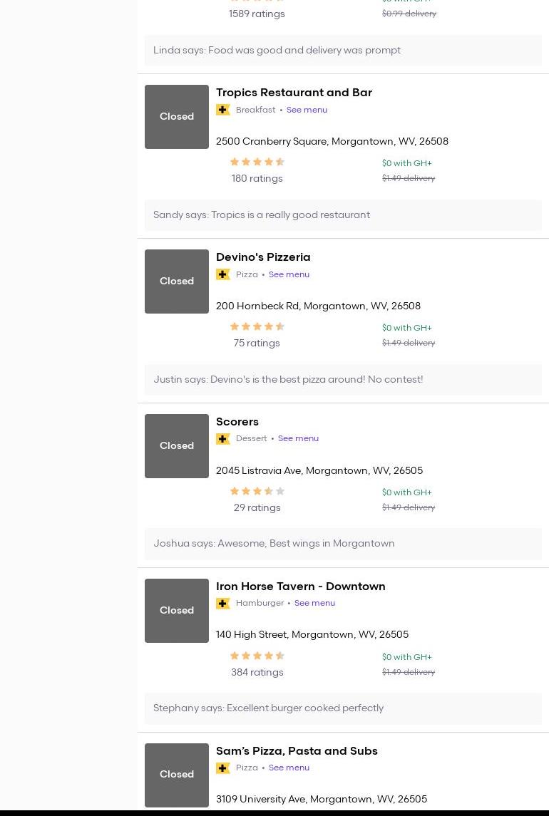The image size is (549, 816).
Task: Click star rating of Tropics Restaurant and Bar
Action: tap(257, 162)
